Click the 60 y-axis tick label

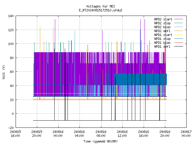click(x=12, y=72)
